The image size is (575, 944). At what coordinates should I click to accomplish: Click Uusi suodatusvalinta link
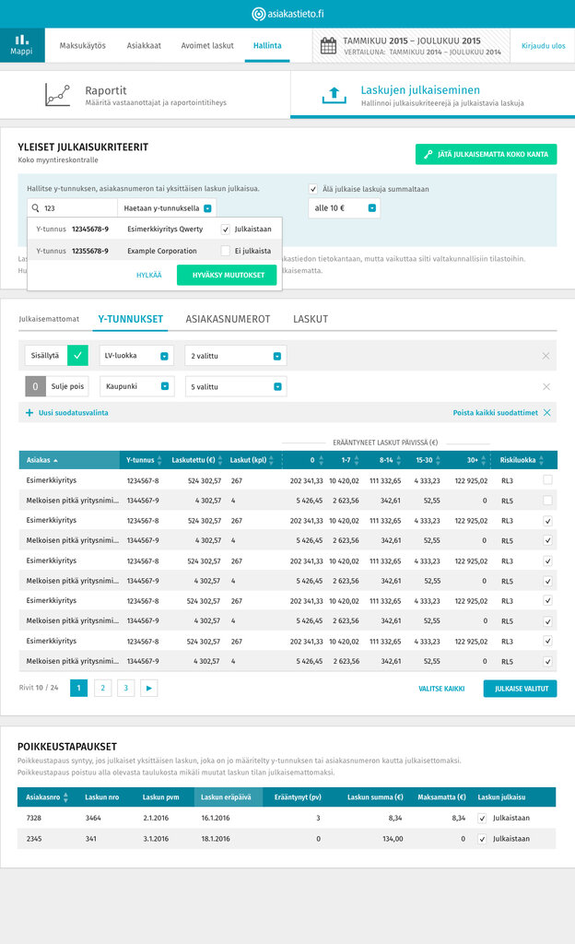[74, 413]
